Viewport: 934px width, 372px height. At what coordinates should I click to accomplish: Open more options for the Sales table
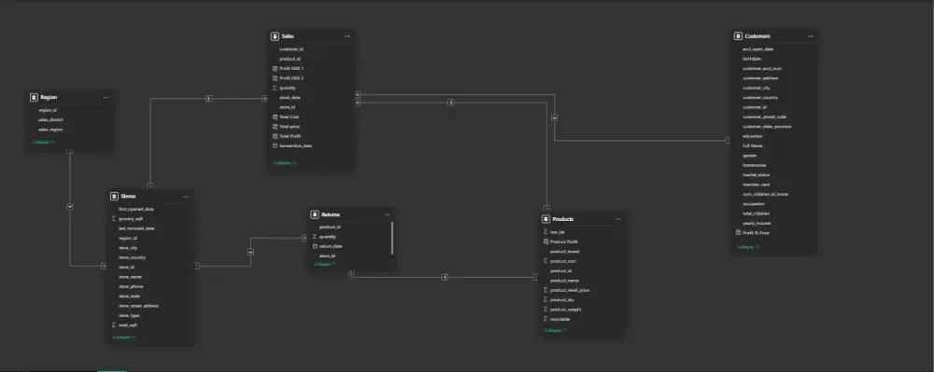347,36
